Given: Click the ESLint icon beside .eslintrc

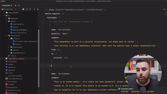Looking at the screenshot, I should pos(7,64).
